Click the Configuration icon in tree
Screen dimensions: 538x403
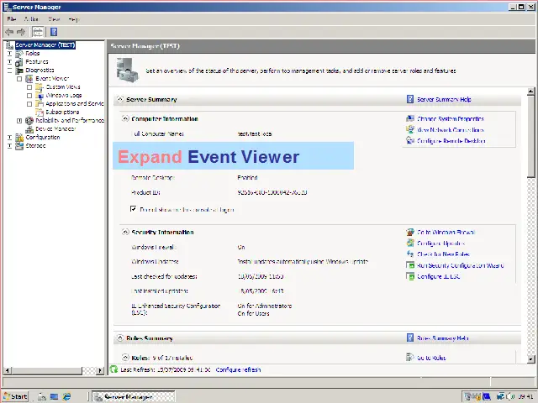click(19, 138)
